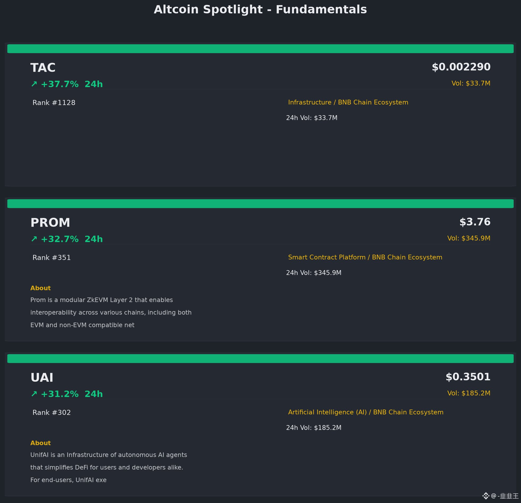Click the green up-arrow beside UAI's +31.2%
Screen dimensions: 521x503
pos(34,394)
